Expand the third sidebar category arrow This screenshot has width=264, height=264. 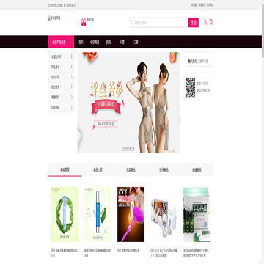[72, 77]
